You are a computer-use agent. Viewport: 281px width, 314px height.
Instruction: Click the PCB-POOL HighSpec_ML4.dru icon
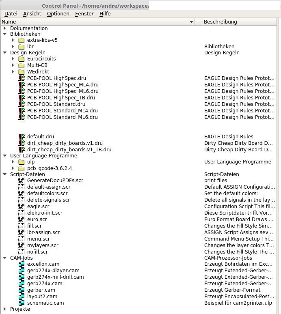22,85
